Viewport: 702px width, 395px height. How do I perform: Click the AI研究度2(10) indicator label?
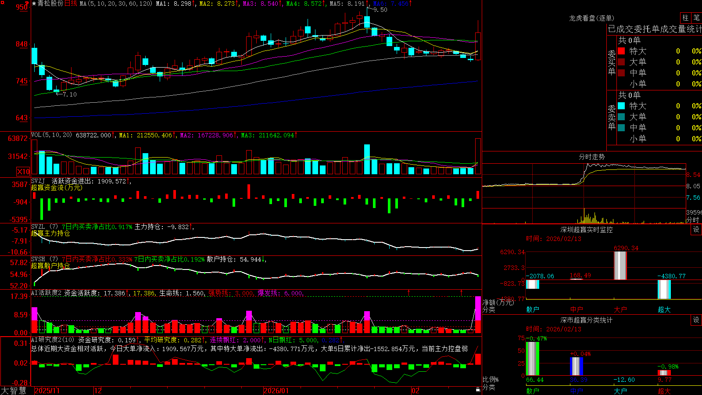point(53,340)
